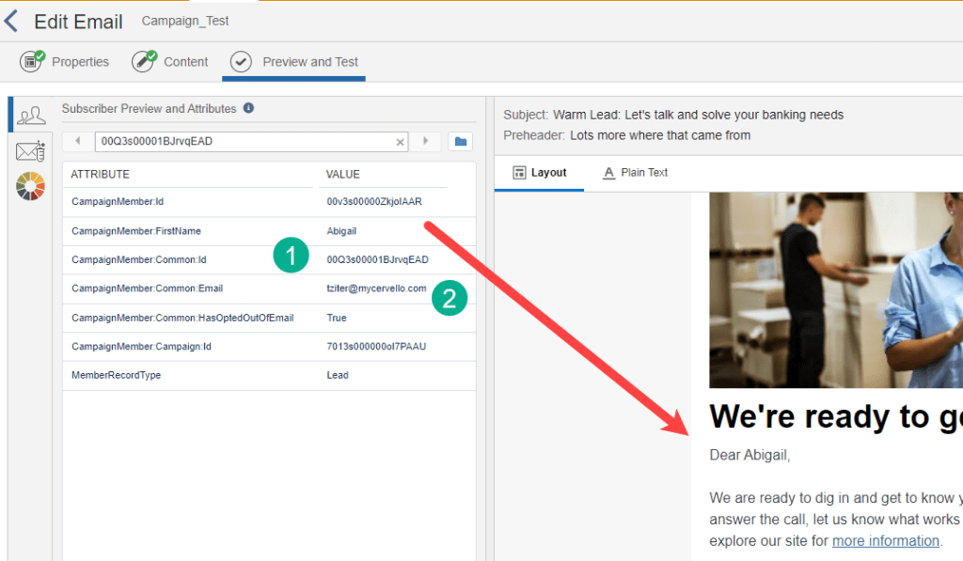Go to previous subscriber arrow
This screenshot has width=963, height=561.
coord(78,141)
